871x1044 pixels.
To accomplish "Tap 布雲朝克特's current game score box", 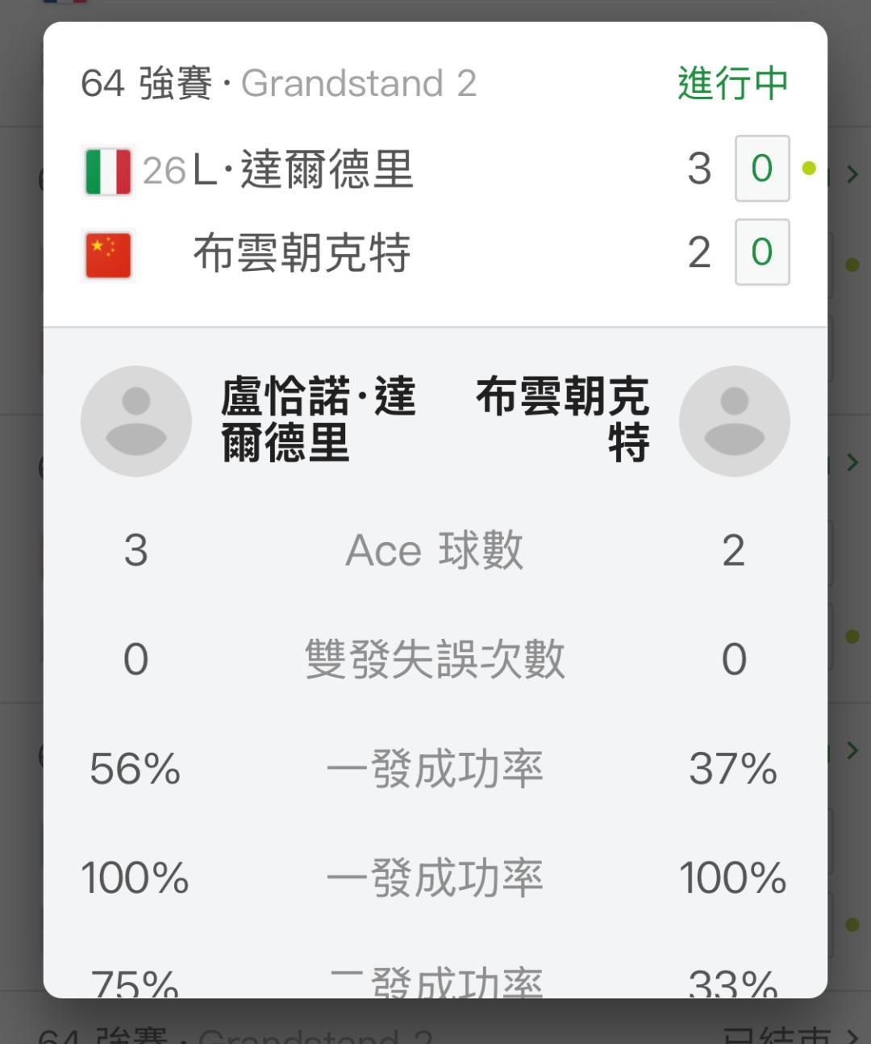I will pyautogui.click(x=761, y=253).
